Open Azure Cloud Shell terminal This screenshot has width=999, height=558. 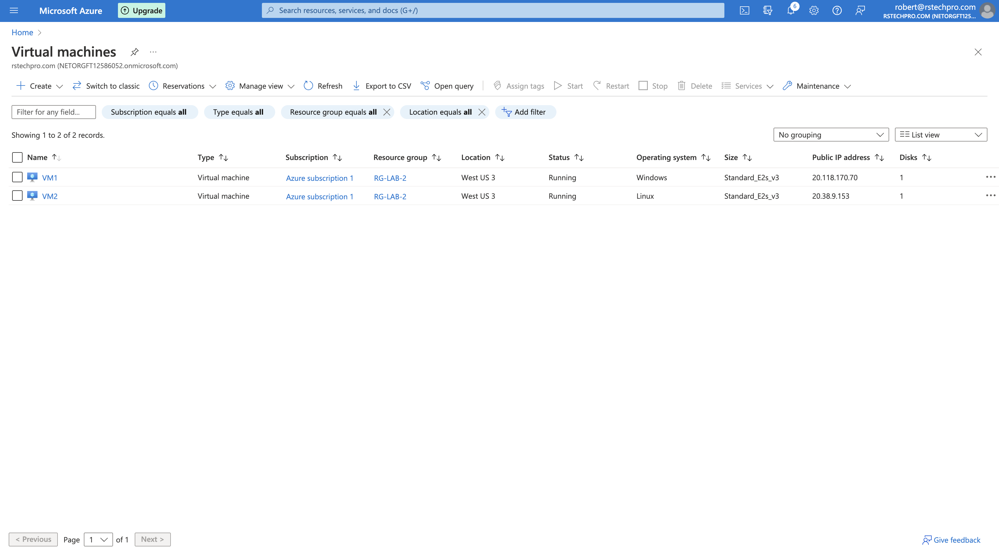pos(744,10)
